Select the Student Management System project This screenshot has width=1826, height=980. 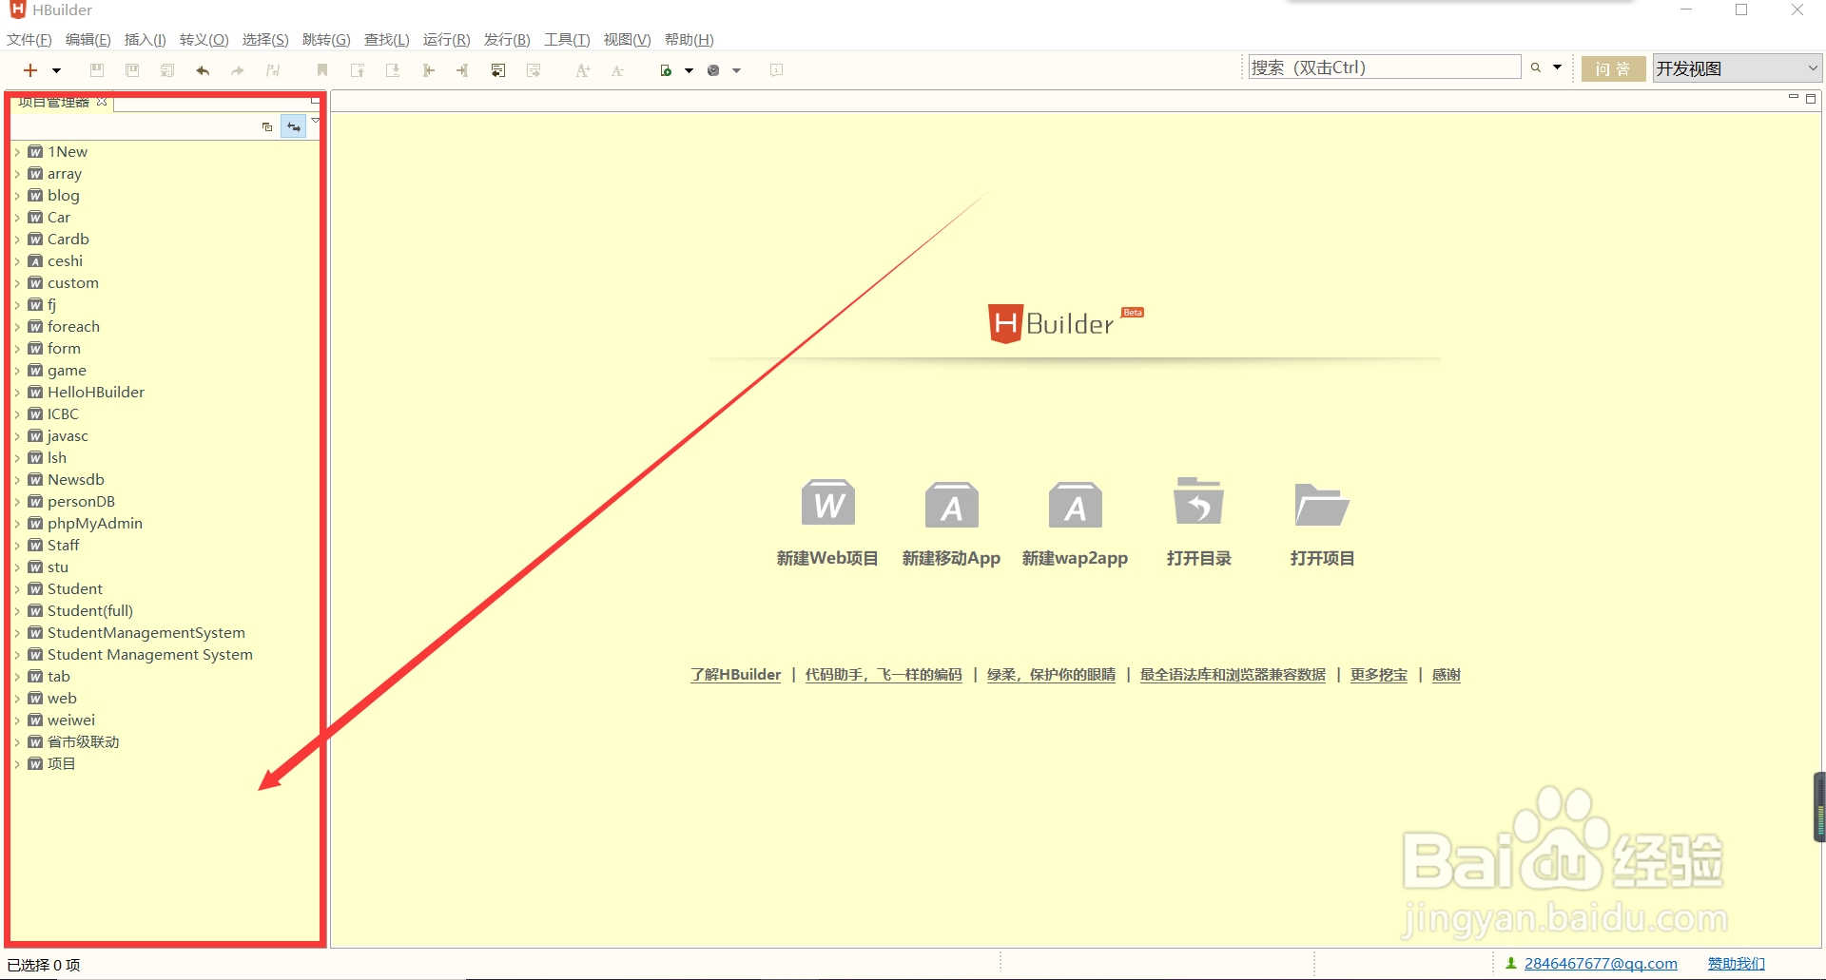150,655
